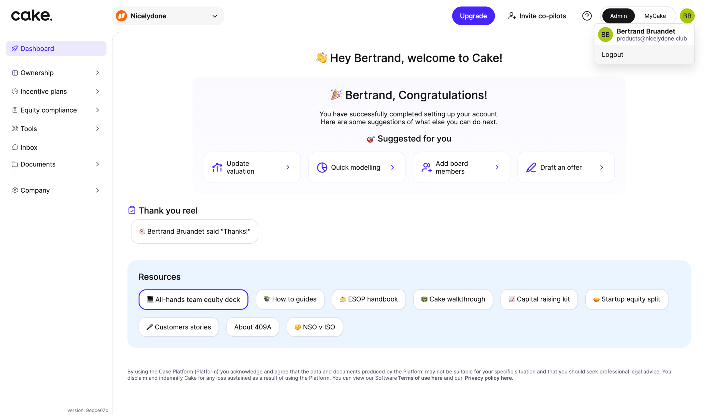Image resolution: width=706 pixels, height=415 pixels.
Task: Open Cake walkthrough resource
Action: coord(453,299)
